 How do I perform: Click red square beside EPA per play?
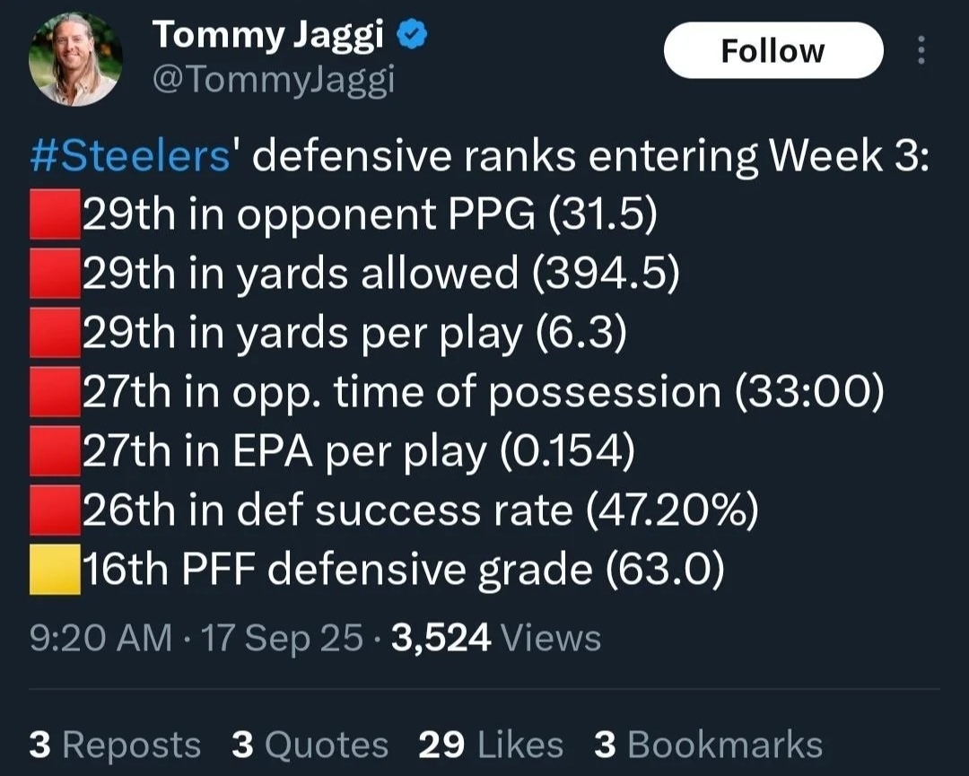[x=55, y=451]
